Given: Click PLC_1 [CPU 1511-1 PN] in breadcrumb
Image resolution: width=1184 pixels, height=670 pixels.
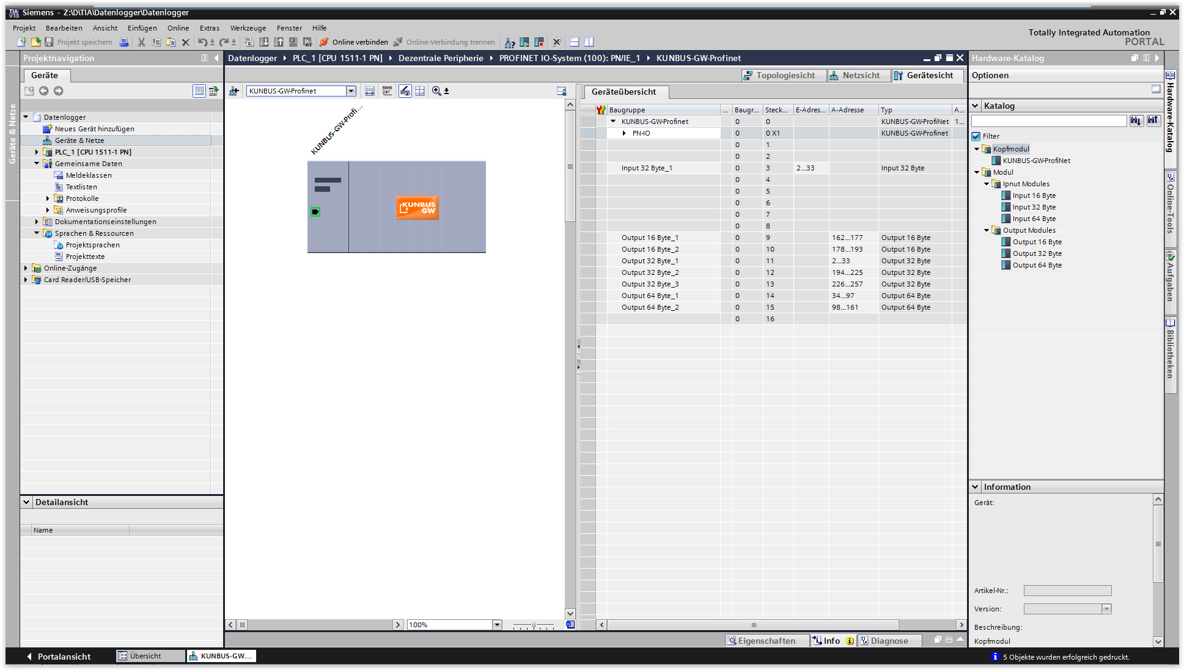Looking at the screenshot, I should tap(337, 58).
